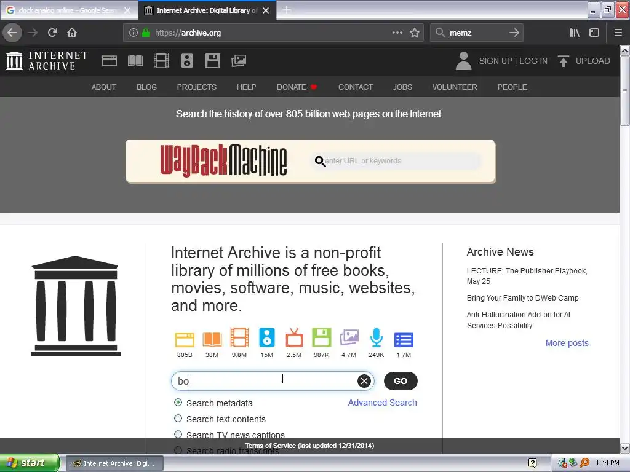Open the Video film icon in top nav
This screenshot has height=472, width=630.
pos(161,61)
